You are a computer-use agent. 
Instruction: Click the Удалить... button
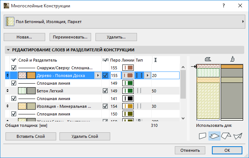[x=116, y=37]
